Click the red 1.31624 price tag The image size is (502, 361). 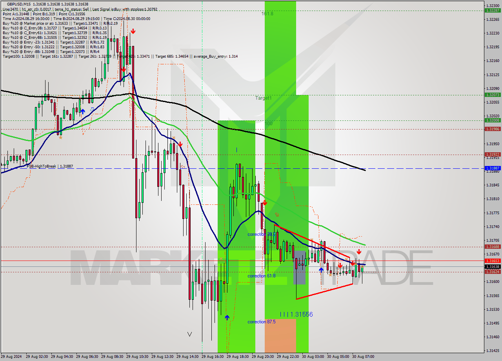click(492, 272)
